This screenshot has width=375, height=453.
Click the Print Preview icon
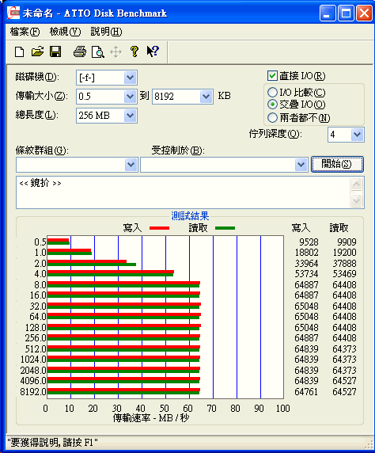(x=98, y=52)
